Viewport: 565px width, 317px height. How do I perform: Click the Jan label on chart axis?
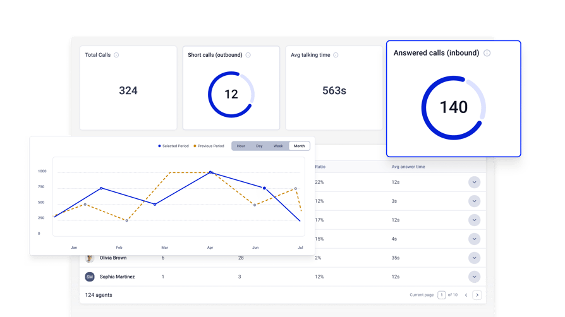tap(74, 248)
